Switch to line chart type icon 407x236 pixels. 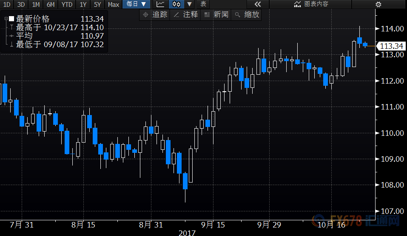tap(160, 4)
